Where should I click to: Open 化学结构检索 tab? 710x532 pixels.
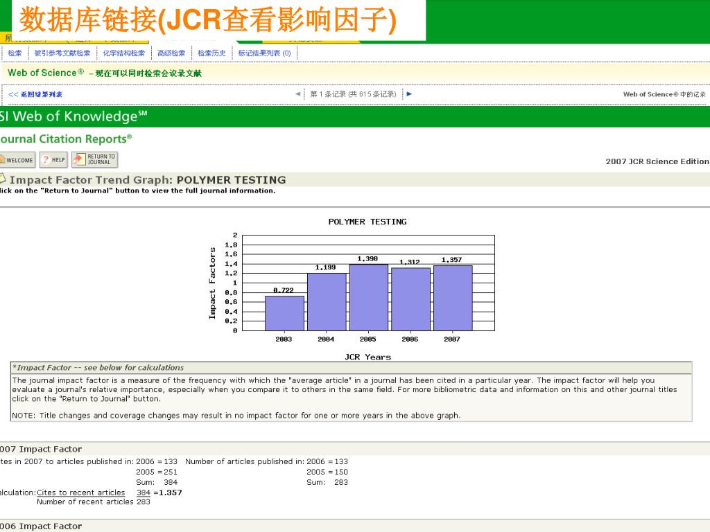(124, 53)
